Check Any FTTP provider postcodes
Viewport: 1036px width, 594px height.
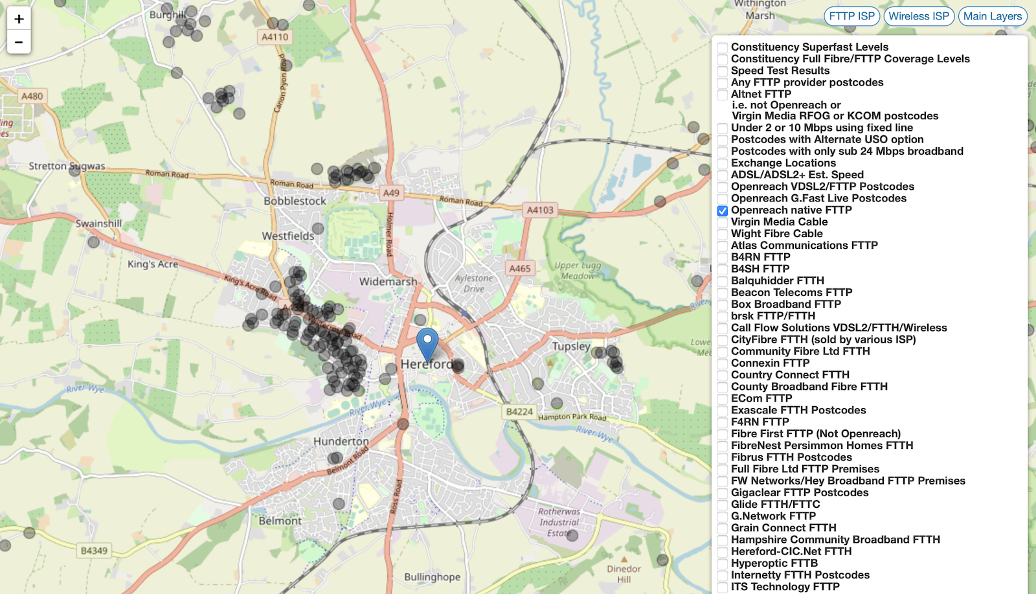(x=723, y=82)
